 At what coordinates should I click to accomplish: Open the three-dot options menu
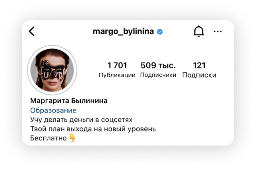[217, 31]
